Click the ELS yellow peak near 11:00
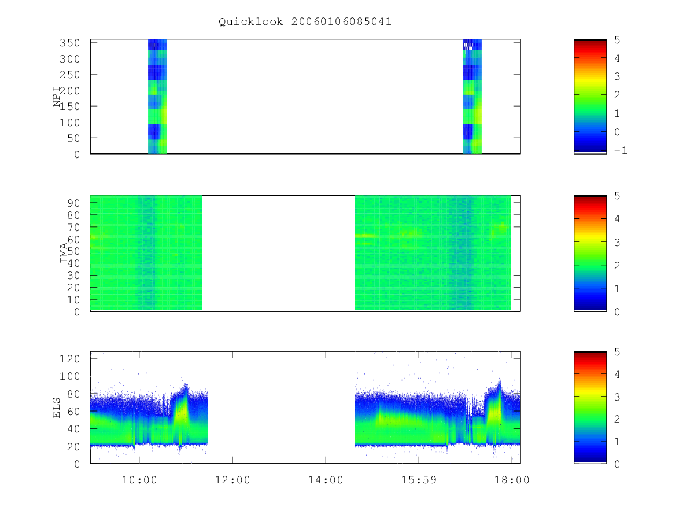694x521 pixels. point(183,412)
